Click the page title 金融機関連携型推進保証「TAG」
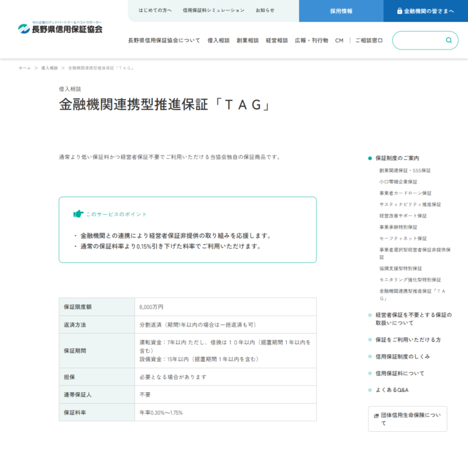 click(165, 105)
